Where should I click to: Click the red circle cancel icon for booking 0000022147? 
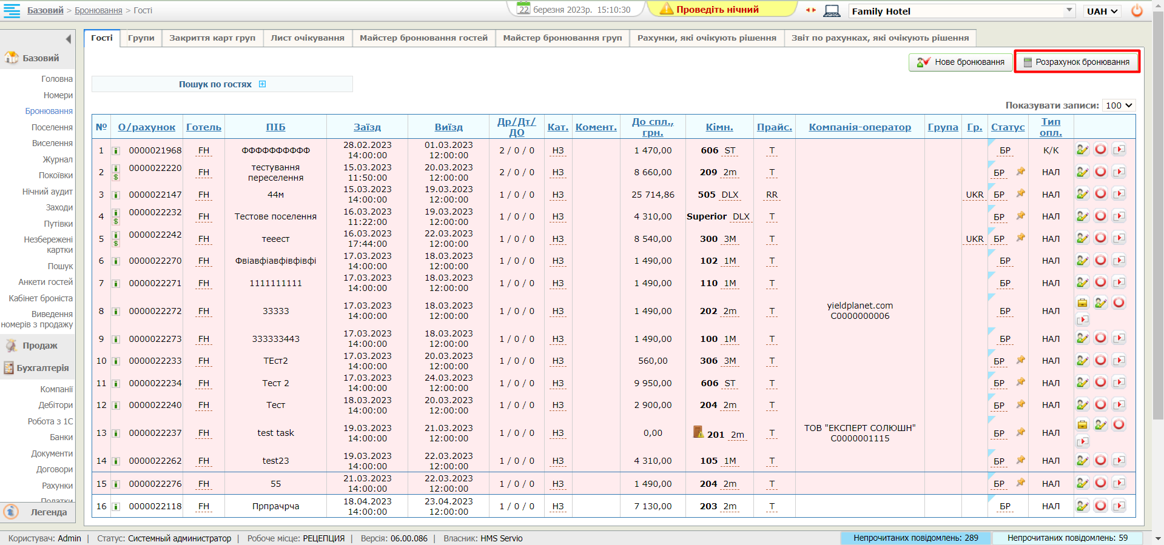pyautogui.click(x=1100, y=194)
